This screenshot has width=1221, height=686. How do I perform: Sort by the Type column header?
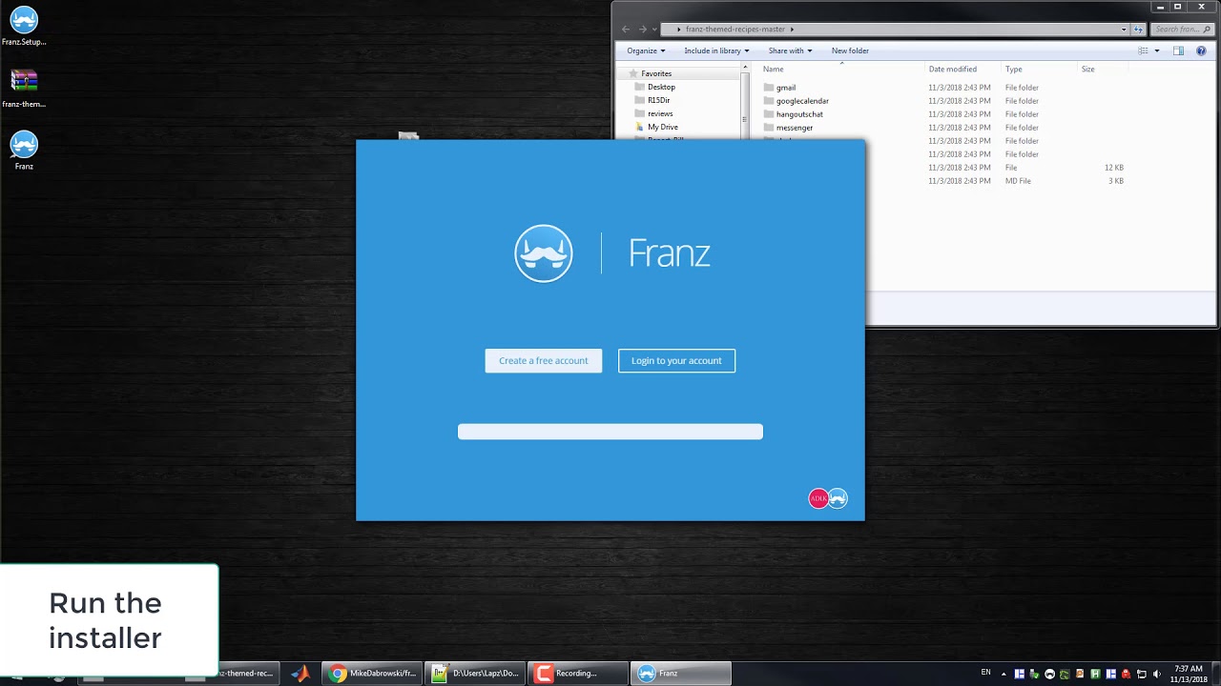(x=1013, y=70)
